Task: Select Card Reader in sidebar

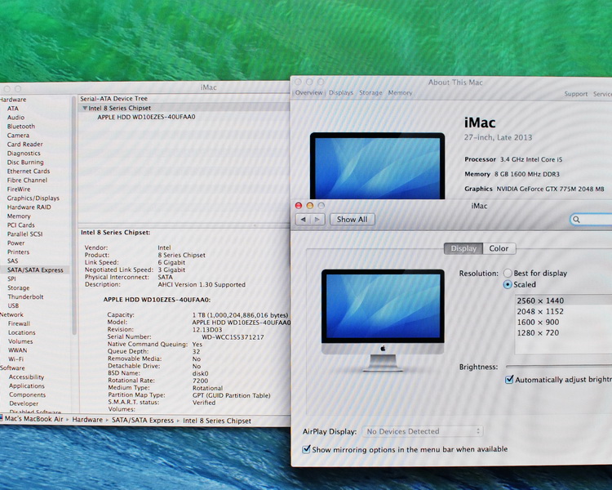Action: (x=25, y=145)
